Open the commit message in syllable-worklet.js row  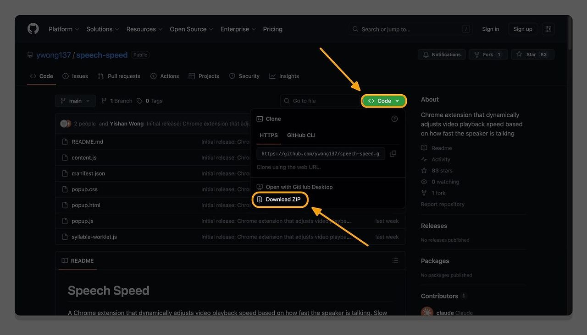pyautogui.click(x=276, y=237)
